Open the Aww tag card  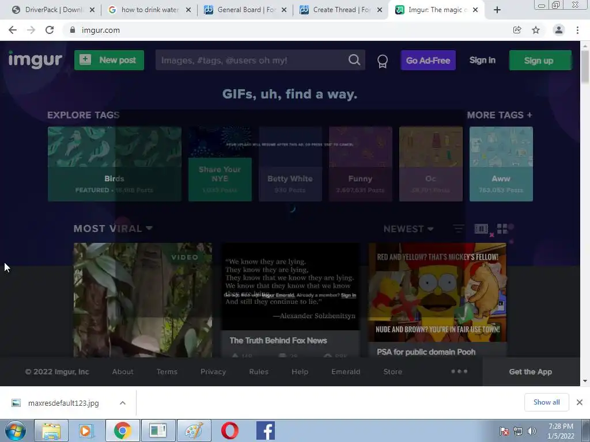point(501,164)
